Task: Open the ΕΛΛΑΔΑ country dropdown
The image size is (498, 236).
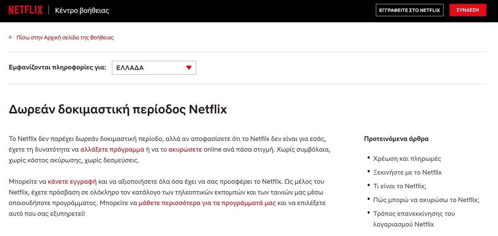Action: [x=154, y=68]
